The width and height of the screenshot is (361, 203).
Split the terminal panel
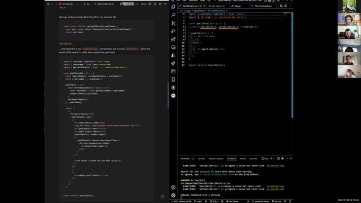tap(278, 158)
